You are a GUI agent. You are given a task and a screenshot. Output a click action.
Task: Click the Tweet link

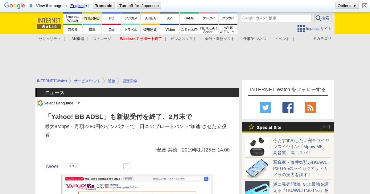pyautogui.click(x=51, y=166)
